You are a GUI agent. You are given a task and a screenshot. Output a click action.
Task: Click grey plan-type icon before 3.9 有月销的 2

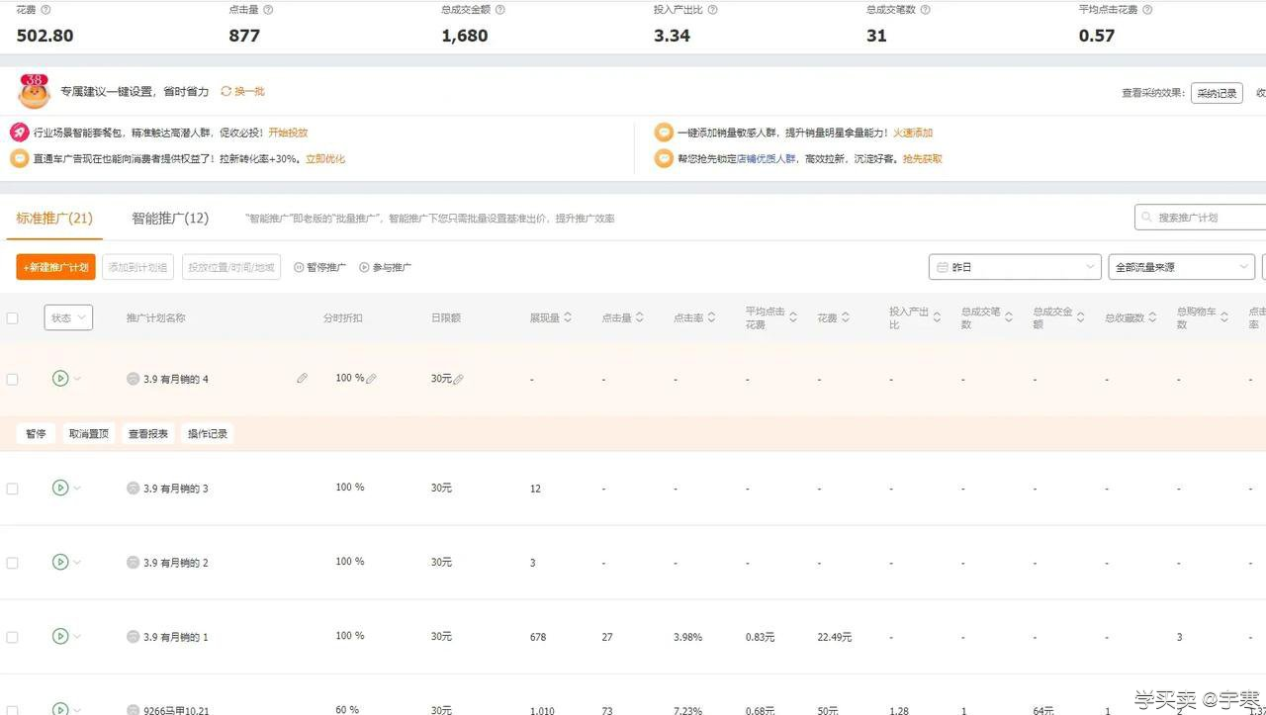pyautogui.click(x=133, y=563)
